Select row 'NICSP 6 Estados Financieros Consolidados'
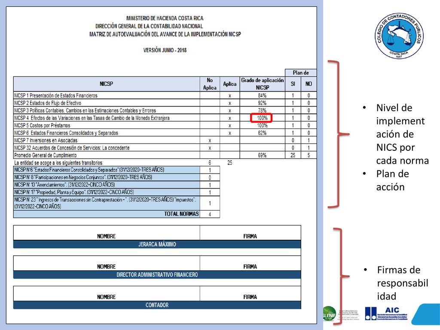Viewport: 440px width, 330px height. tap(165, 133)
